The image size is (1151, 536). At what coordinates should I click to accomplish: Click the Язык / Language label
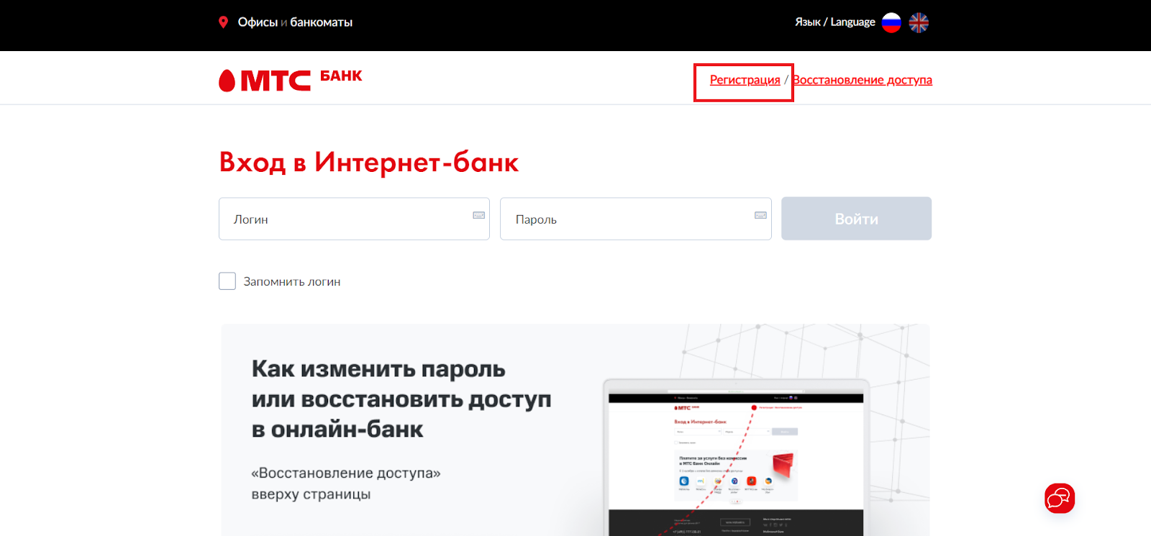pyautogui.click(x=834, y=22)
